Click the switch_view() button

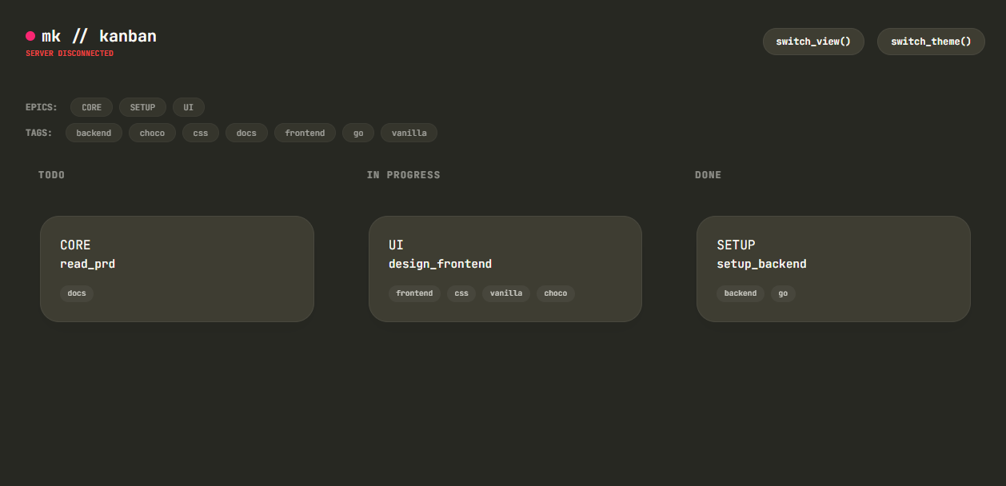pyautogui.click(x=813, y=42)
